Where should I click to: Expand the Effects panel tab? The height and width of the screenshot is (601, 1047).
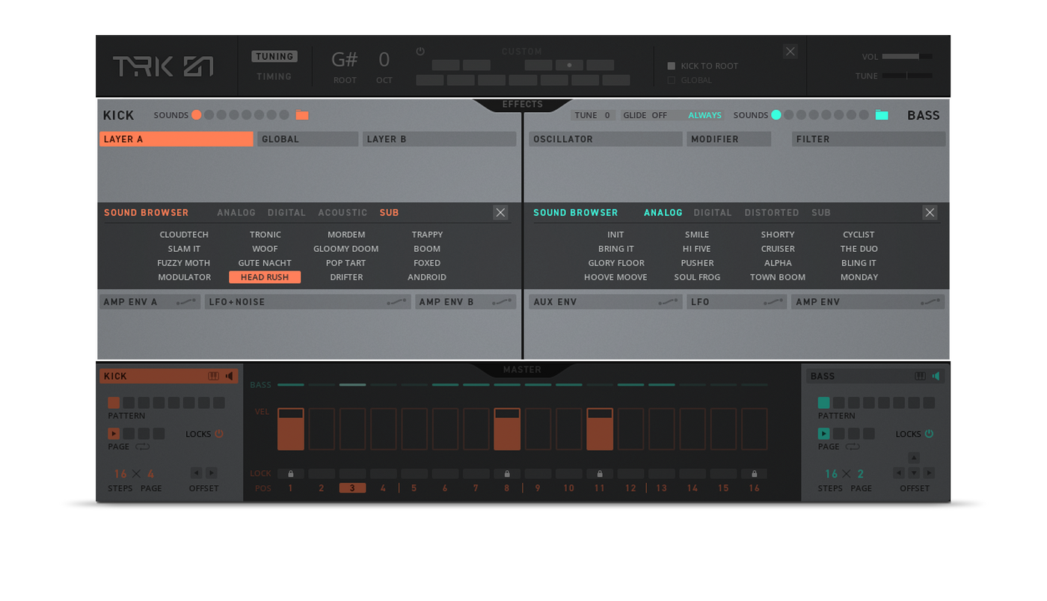[523, 105]
